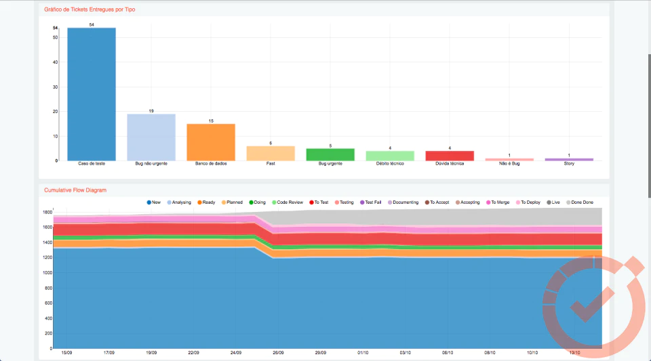Toggle the New series in legend
Viewport: 651px width, 361px height.
tap(154, 203)
